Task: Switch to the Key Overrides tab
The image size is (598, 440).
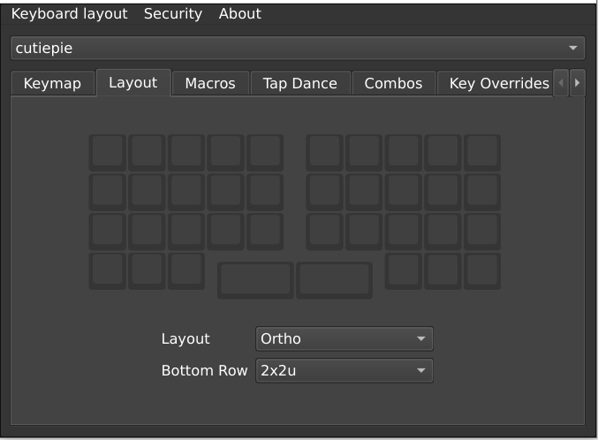Action: click(496, 84)
